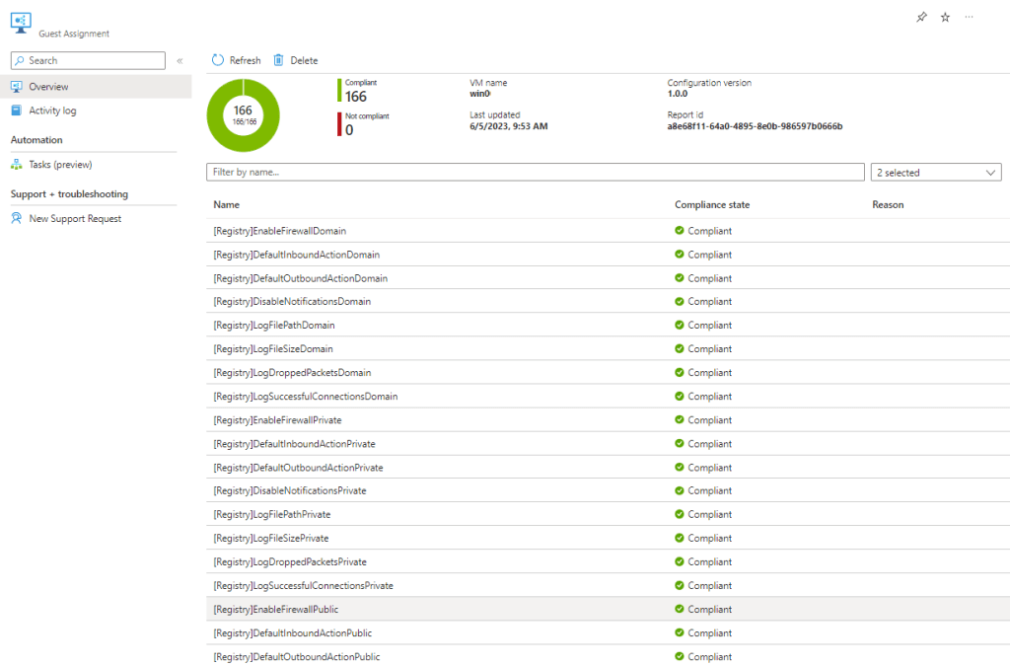1010x666 pixels.
Task: Mark as favorite with the star icon
Action: coord(945,18)
